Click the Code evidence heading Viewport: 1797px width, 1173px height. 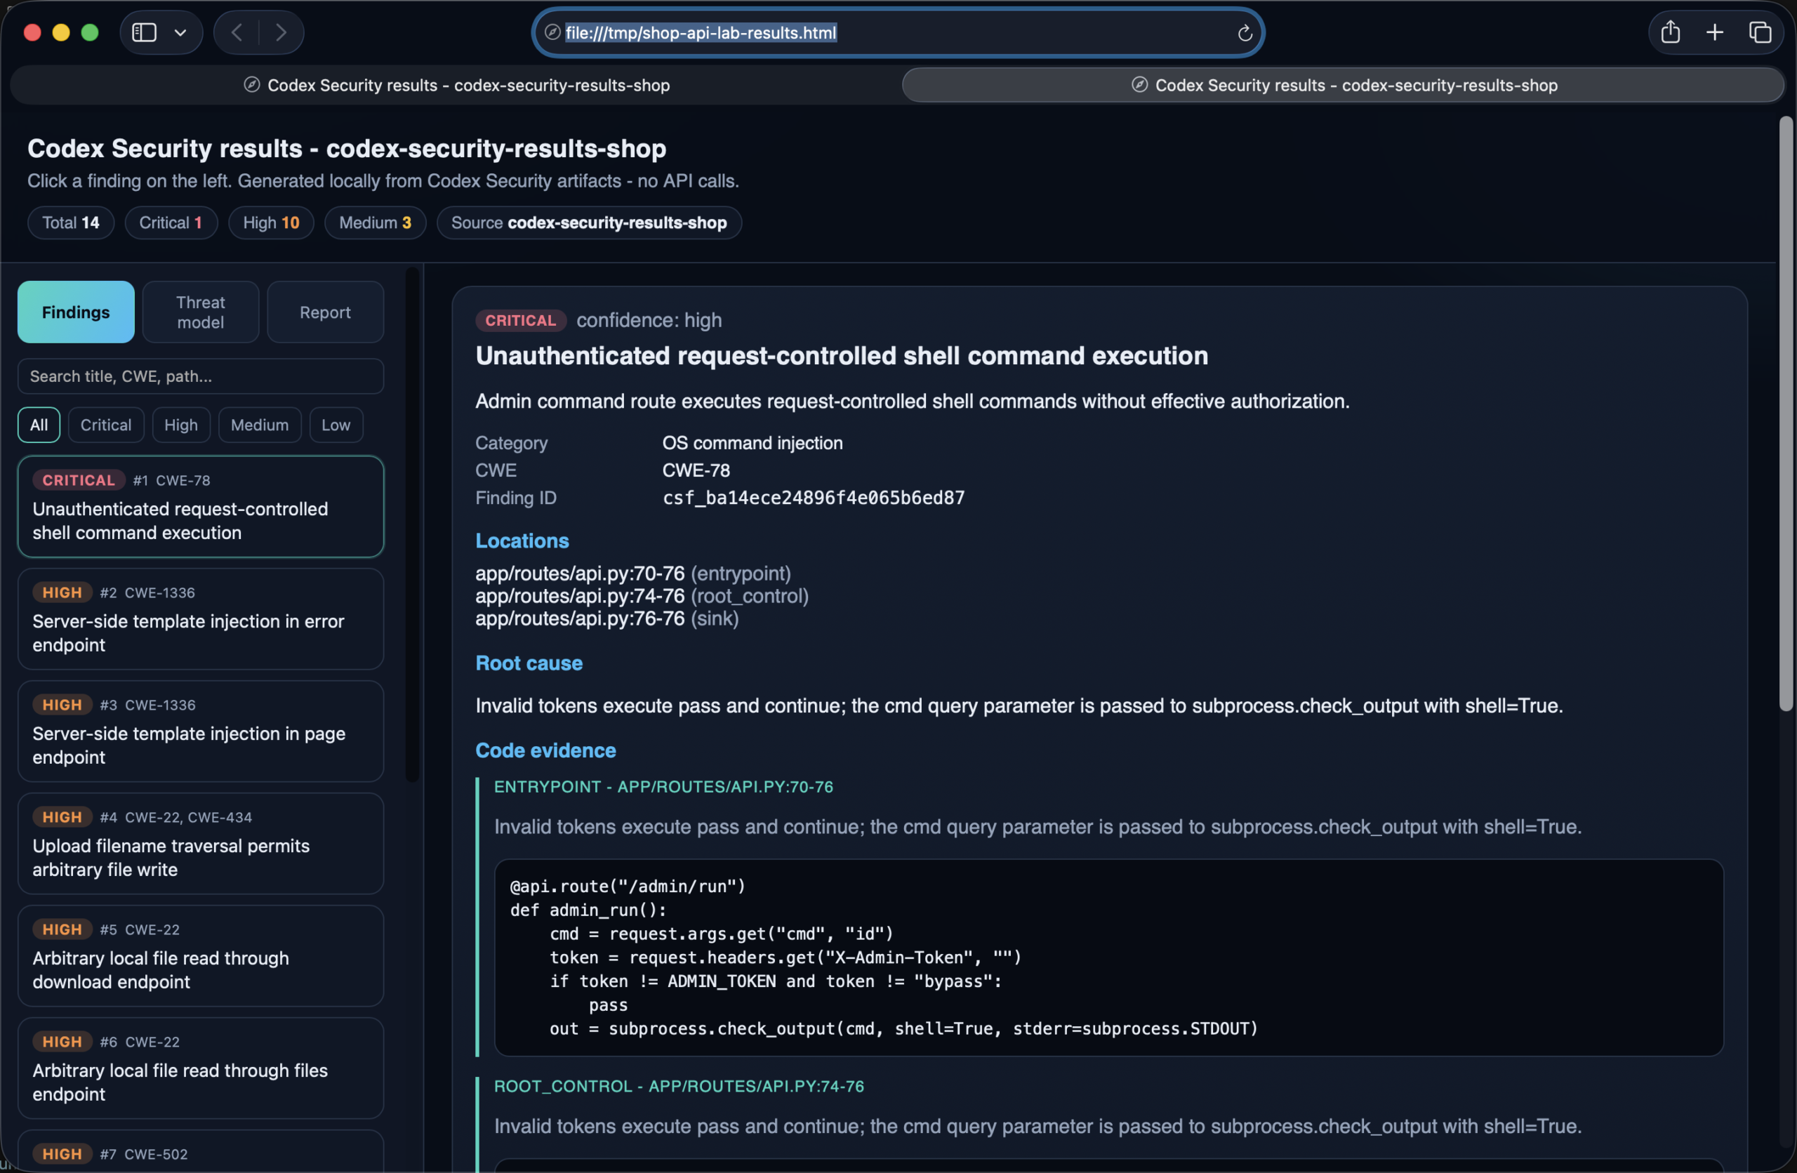tap(545, 750)
